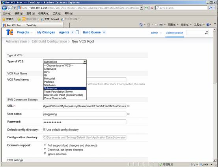Choose Subversion from the VCS list

(x=65, y=88)
